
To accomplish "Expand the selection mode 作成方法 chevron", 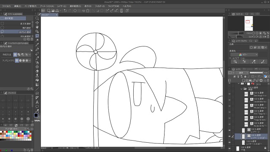I will tap(30, 54).
